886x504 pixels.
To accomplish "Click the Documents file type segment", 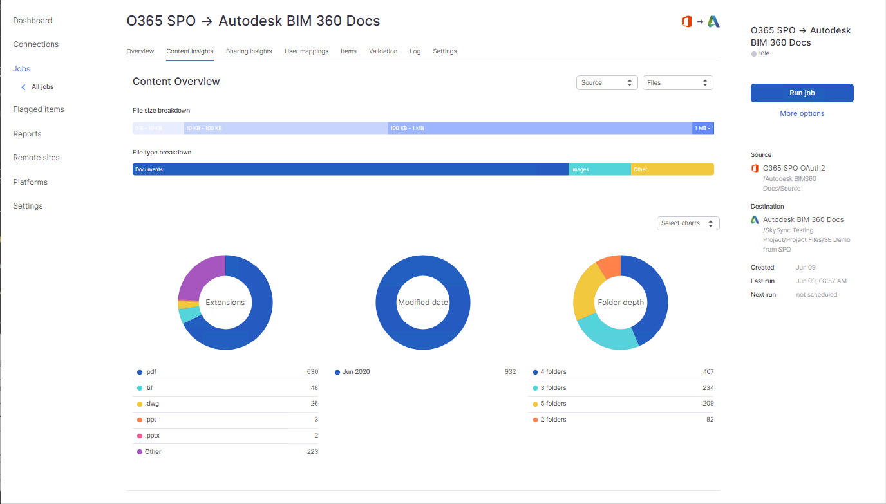I will [x=350, y=169].
